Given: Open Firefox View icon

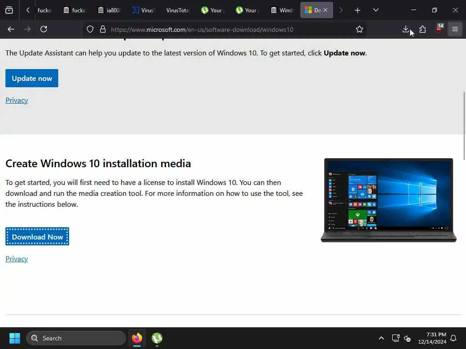Looking at the screenshot, I should [x=9, y=10].
